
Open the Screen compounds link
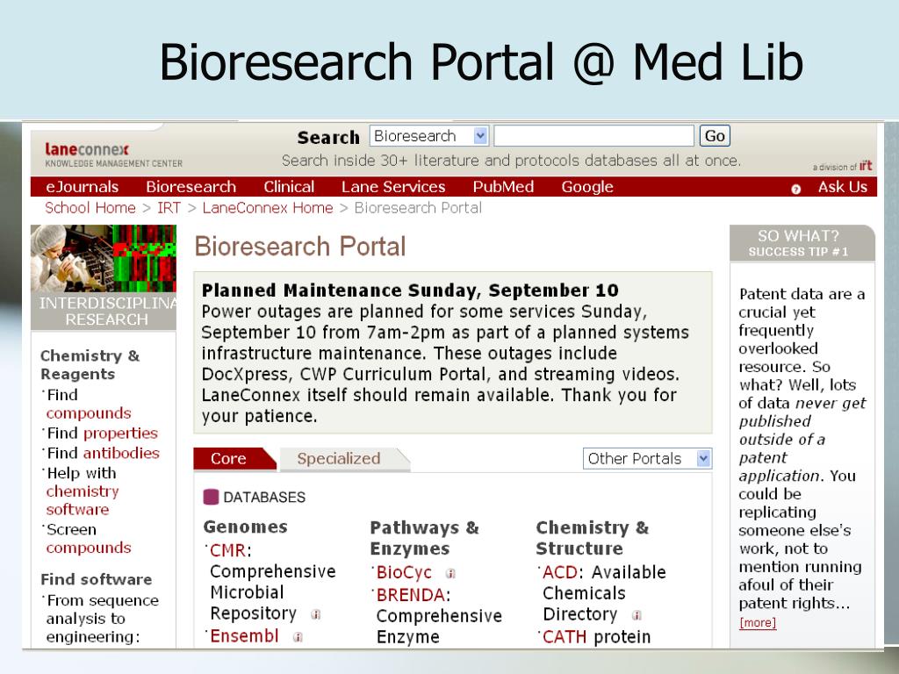pos(89,548)
